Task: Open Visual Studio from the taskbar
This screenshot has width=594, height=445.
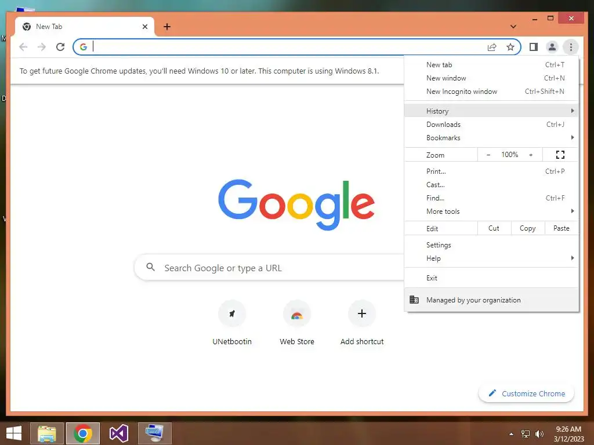Action: click(x=118, y=433)
